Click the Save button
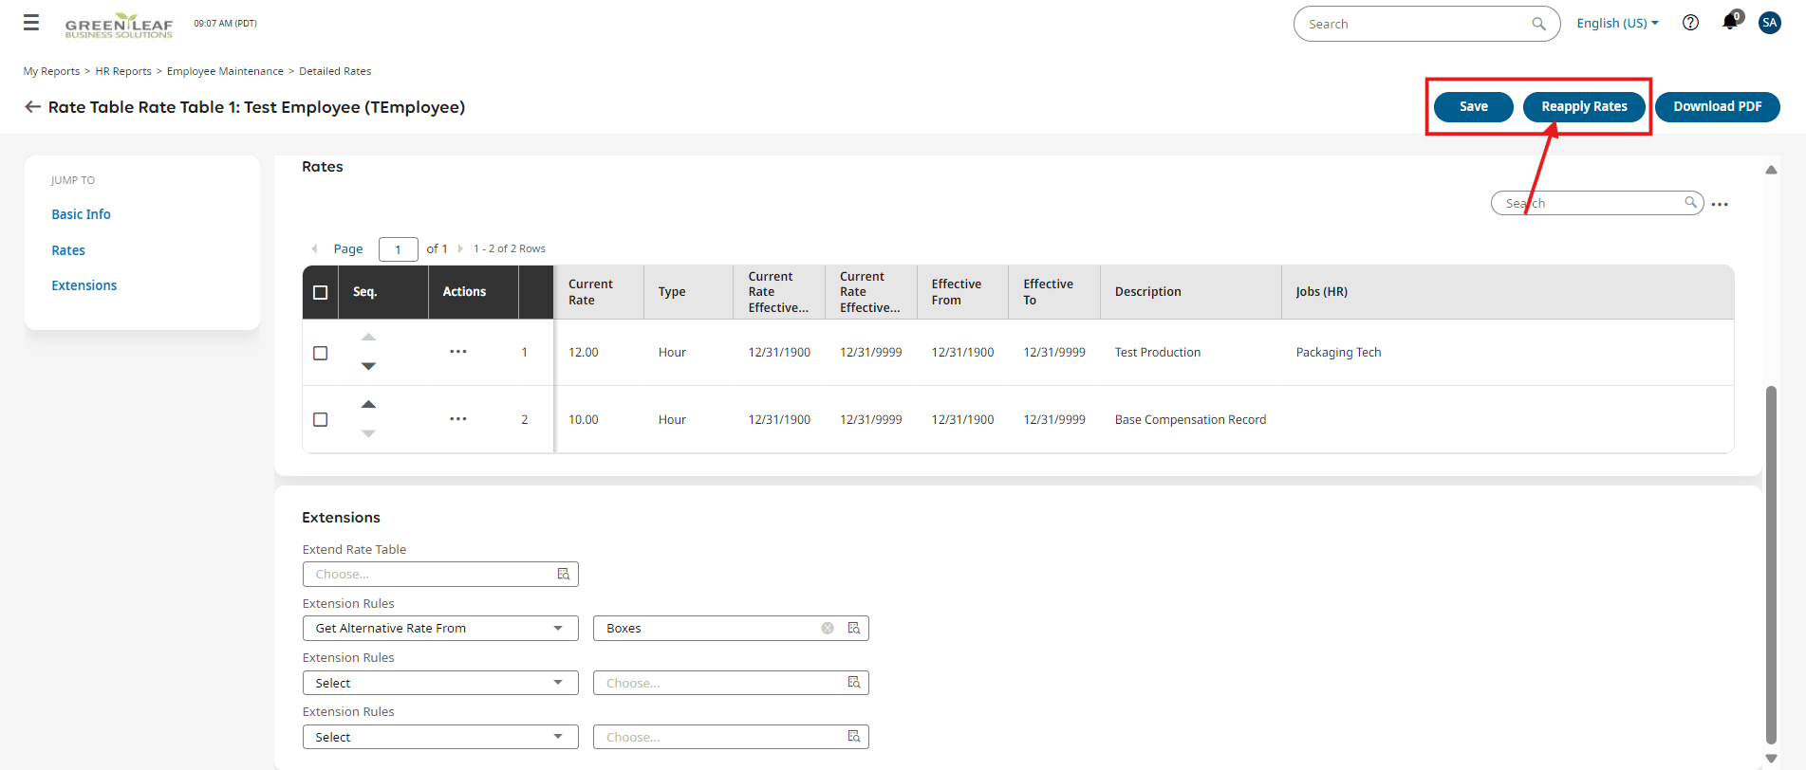The image size is (1806, 770). tap(1473, 106)
